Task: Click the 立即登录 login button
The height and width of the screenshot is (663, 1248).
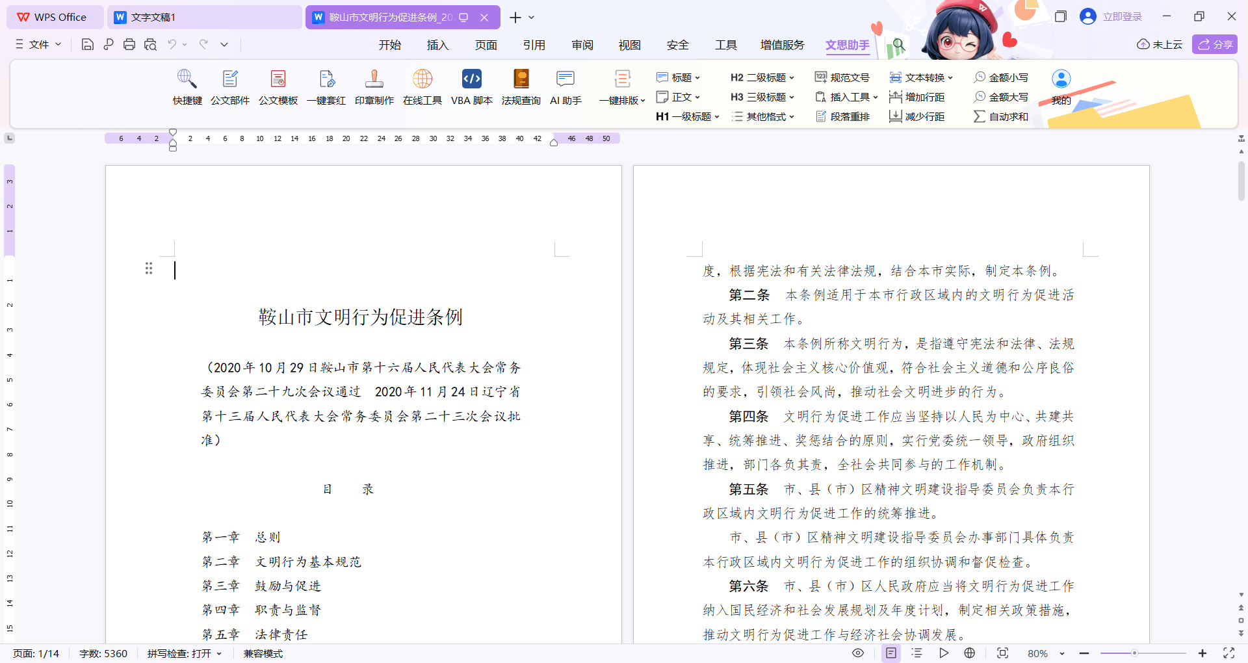Action: (1122, 17)
